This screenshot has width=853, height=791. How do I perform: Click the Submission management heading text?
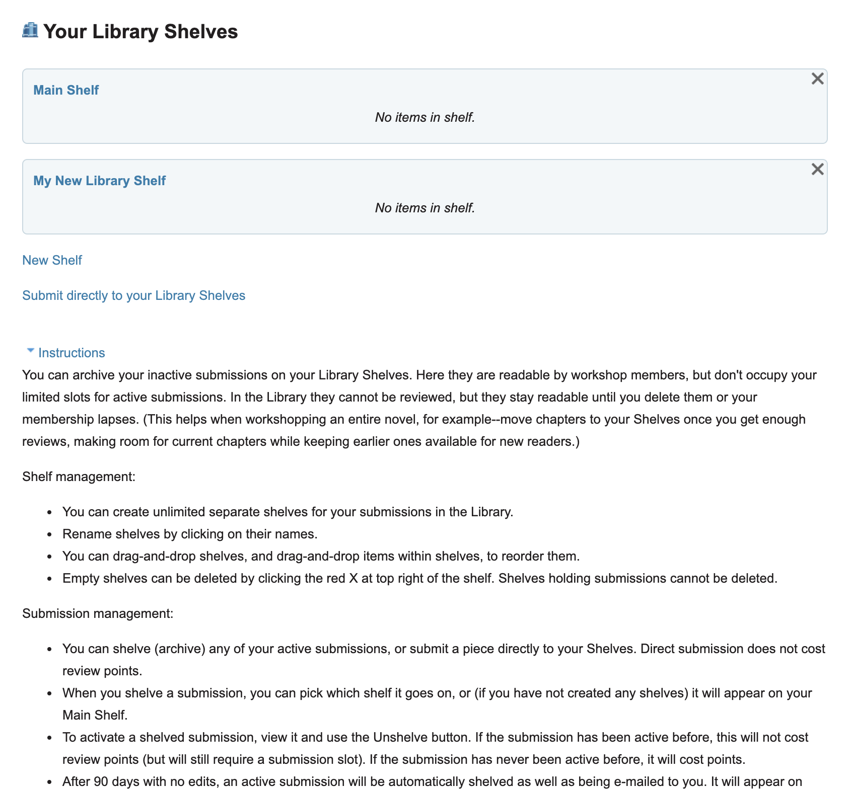tap(98, 613)
